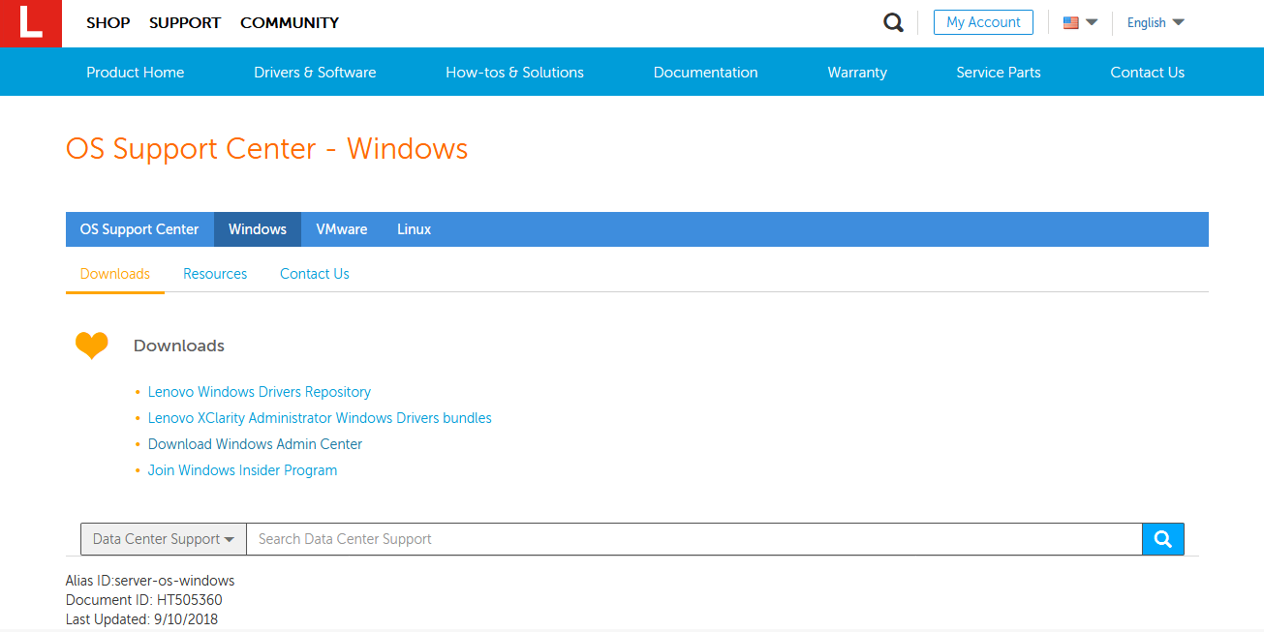Open Lenovo Windows Drivers Repository link

pos(259,392)
